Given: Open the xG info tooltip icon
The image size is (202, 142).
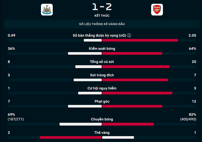Looking at the screenshot, I should [x=129, y=36].
